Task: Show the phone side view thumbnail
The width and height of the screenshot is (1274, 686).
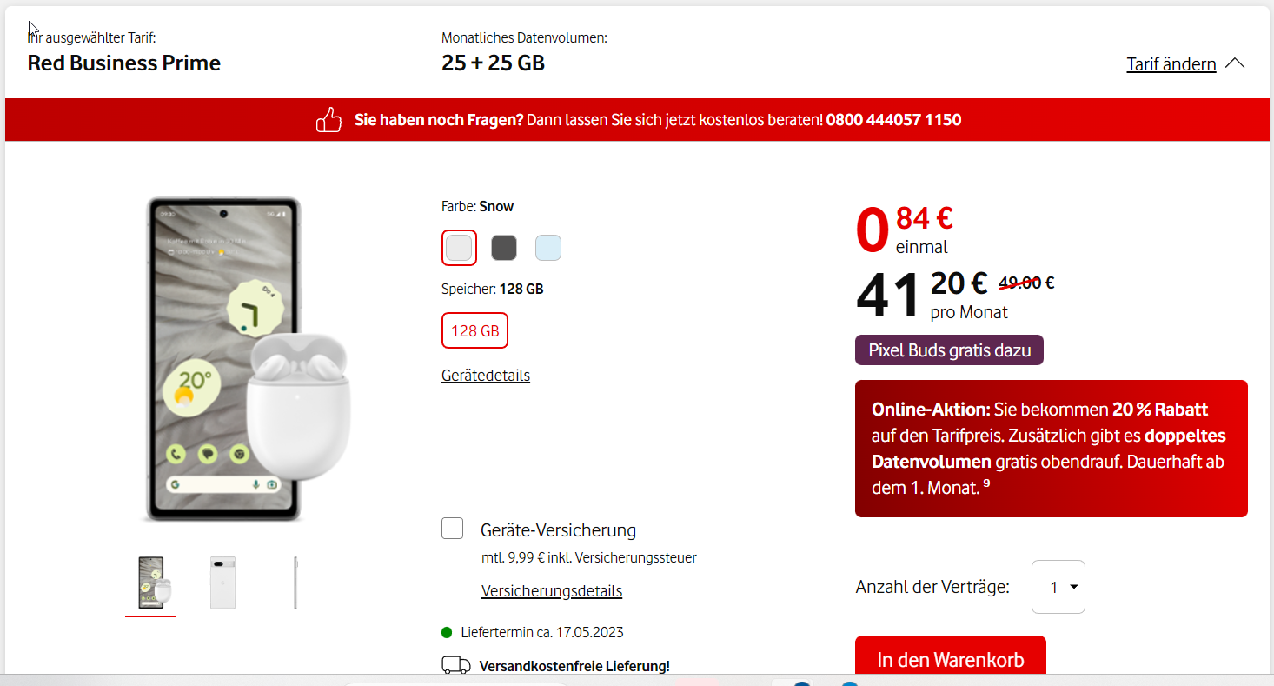Action: (x=295, y=583)
